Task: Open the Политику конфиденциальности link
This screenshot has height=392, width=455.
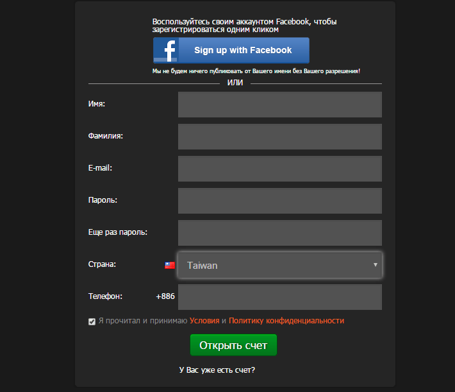Action: (286, 321)
